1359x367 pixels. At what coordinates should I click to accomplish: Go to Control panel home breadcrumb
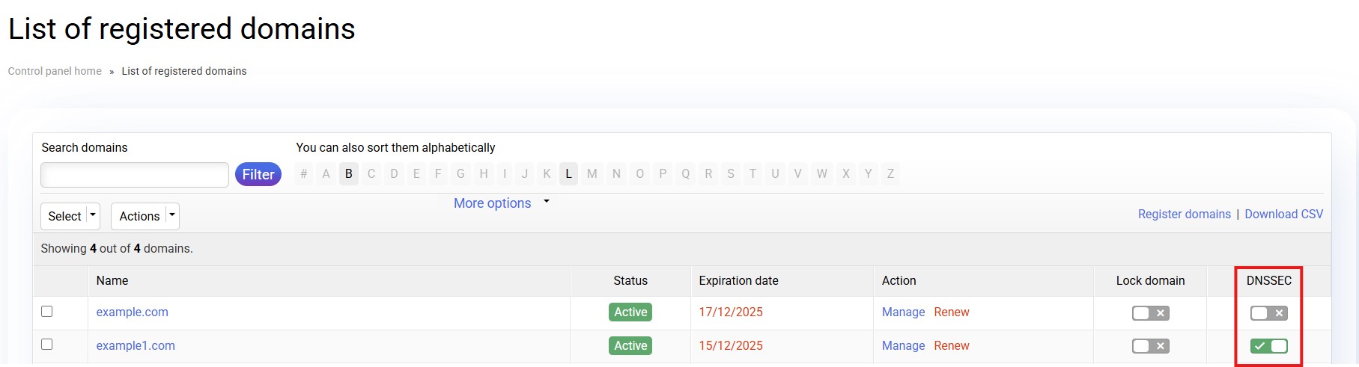55,71
